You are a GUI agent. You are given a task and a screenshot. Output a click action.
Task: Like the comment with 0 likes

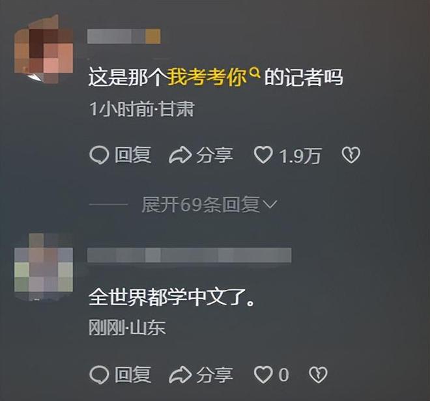263,374
